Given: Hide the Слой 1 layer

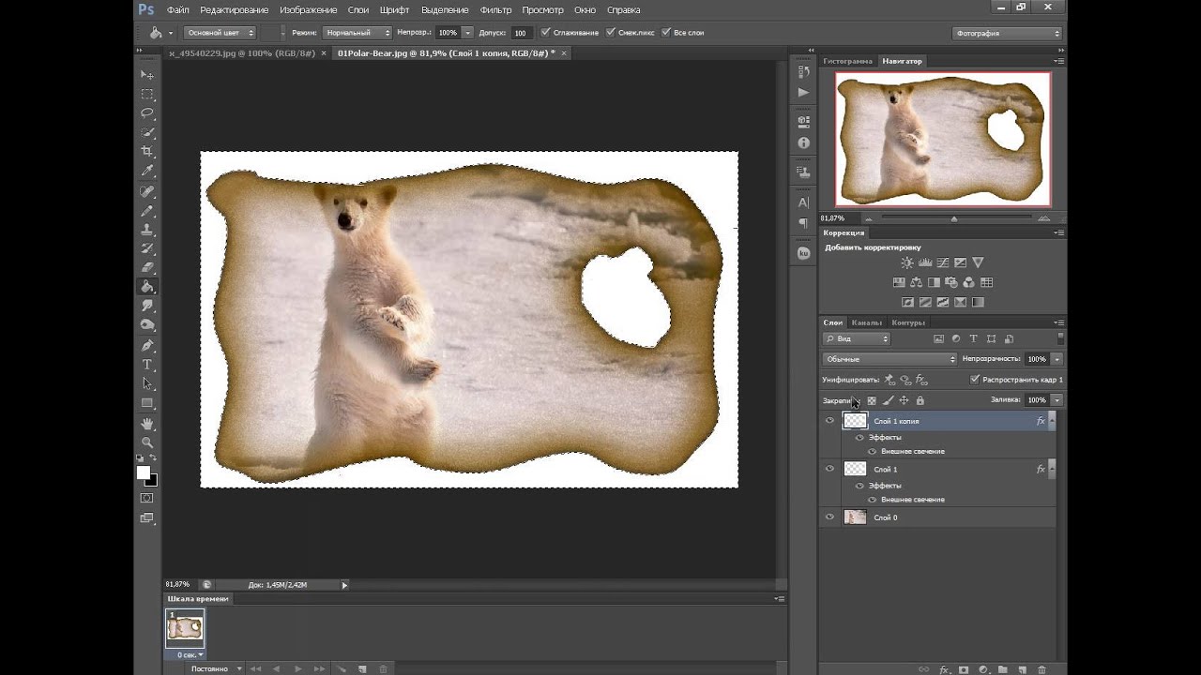Looking at the screenshot, I should point(829,469).
